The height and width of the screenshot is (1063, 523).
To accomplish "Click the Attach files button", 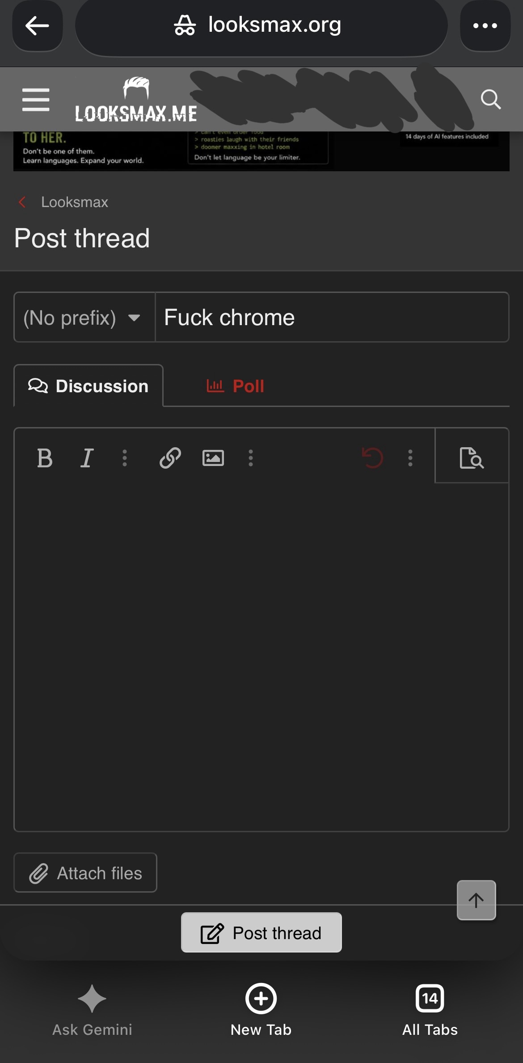I will click(x=85, y=873).
